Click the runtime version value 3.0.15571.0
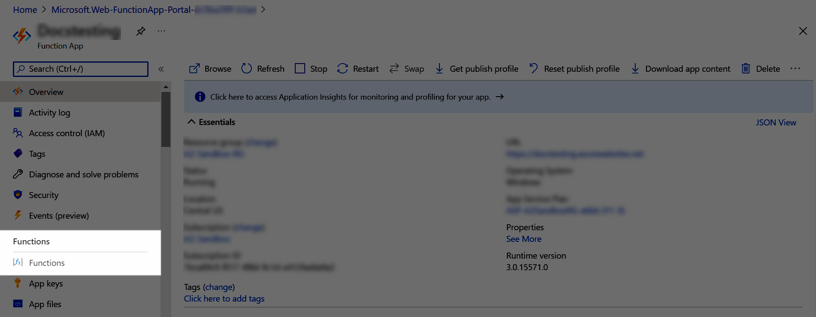 (x=527, y=267)
